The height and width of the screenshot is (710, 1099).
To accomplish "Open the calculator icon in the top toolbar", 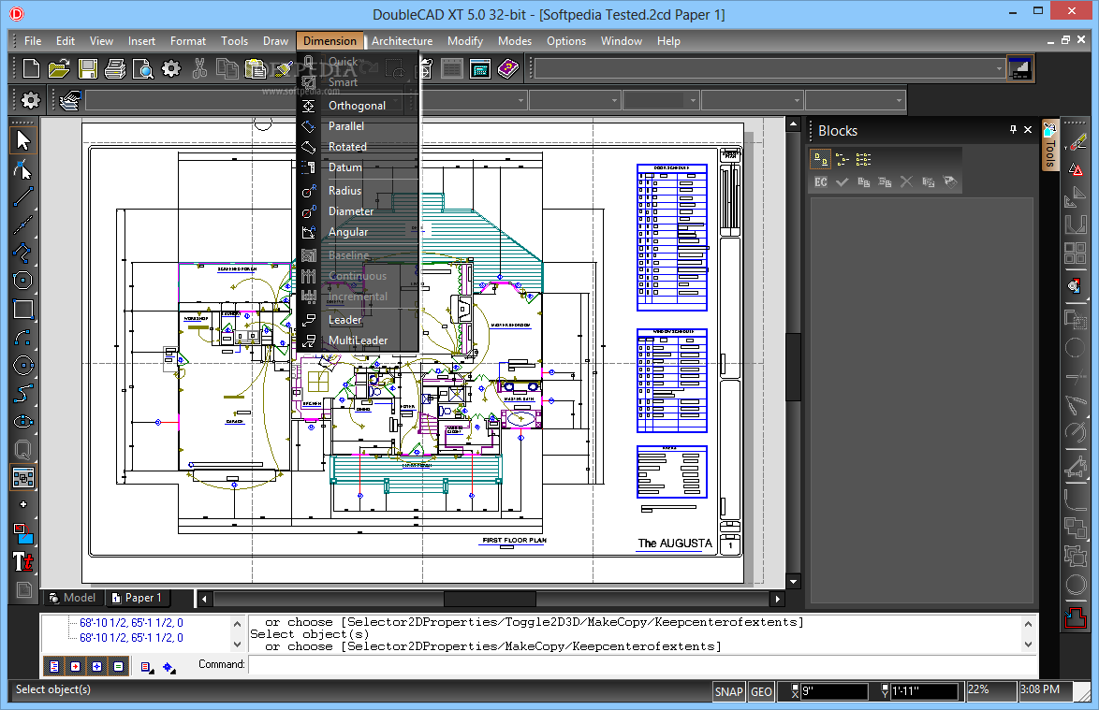I will coord(480,68).
